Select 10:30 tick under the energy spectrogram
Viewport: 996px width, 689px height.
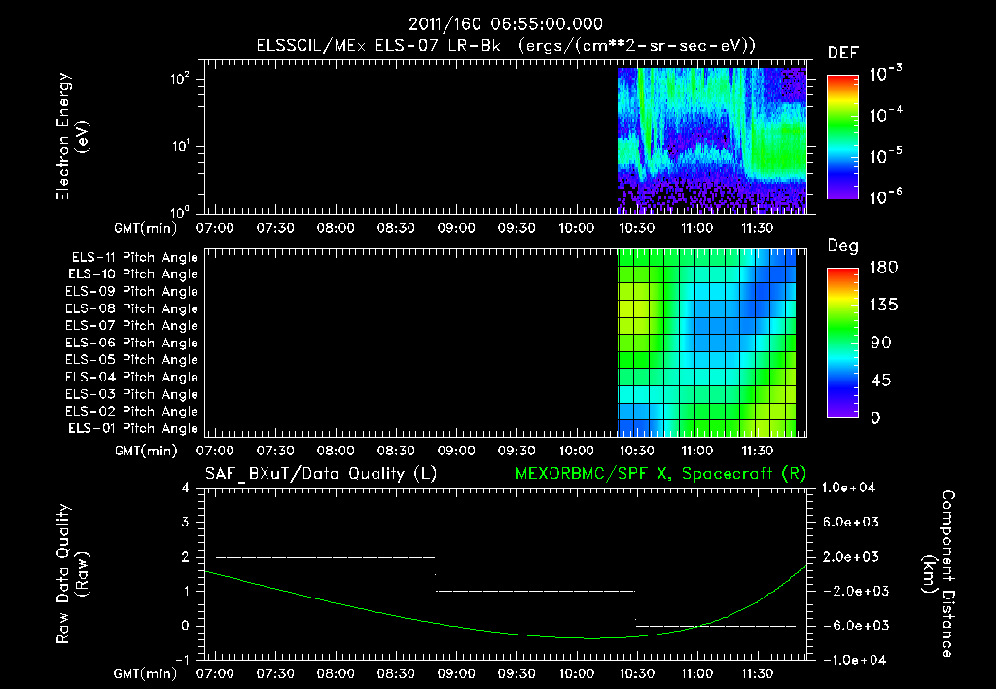636,228
